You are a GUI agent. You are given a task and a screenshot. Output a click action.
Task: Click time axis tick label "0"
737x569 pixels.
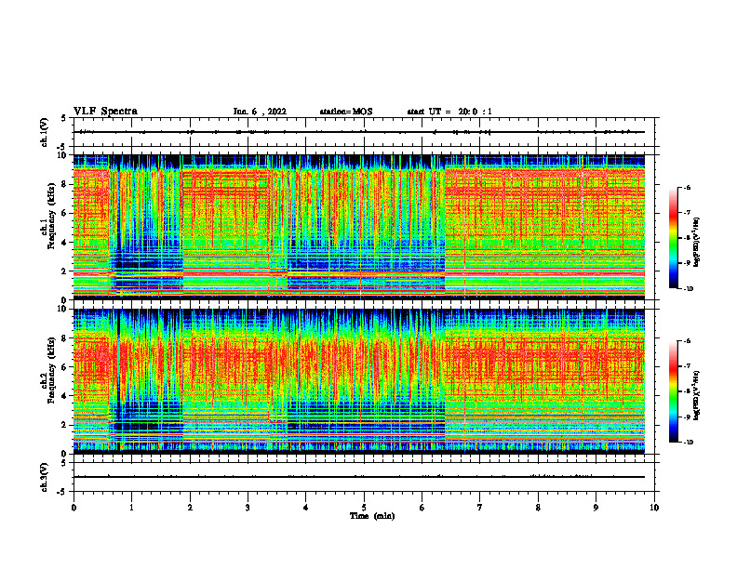(74, 508)
